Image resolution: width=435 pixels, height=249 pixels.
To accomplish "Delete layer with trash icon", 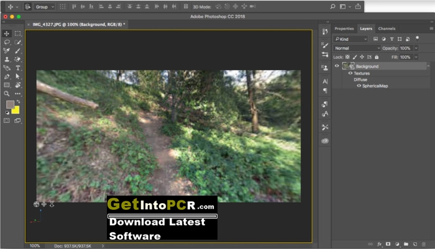I will [424, 244].
